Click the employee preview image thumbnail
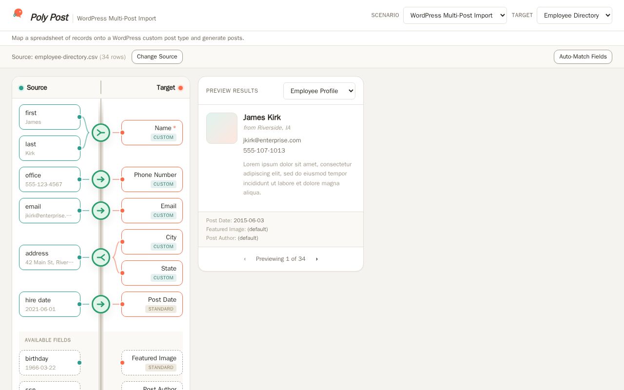This screenshot has height=390, width=624. [222, 128]
